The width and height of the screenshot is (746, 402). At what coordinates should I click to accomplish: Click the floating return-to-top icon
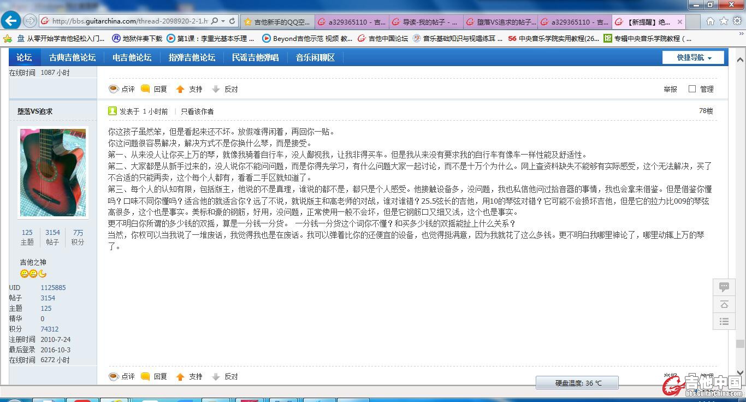click(x=724, y=304)
